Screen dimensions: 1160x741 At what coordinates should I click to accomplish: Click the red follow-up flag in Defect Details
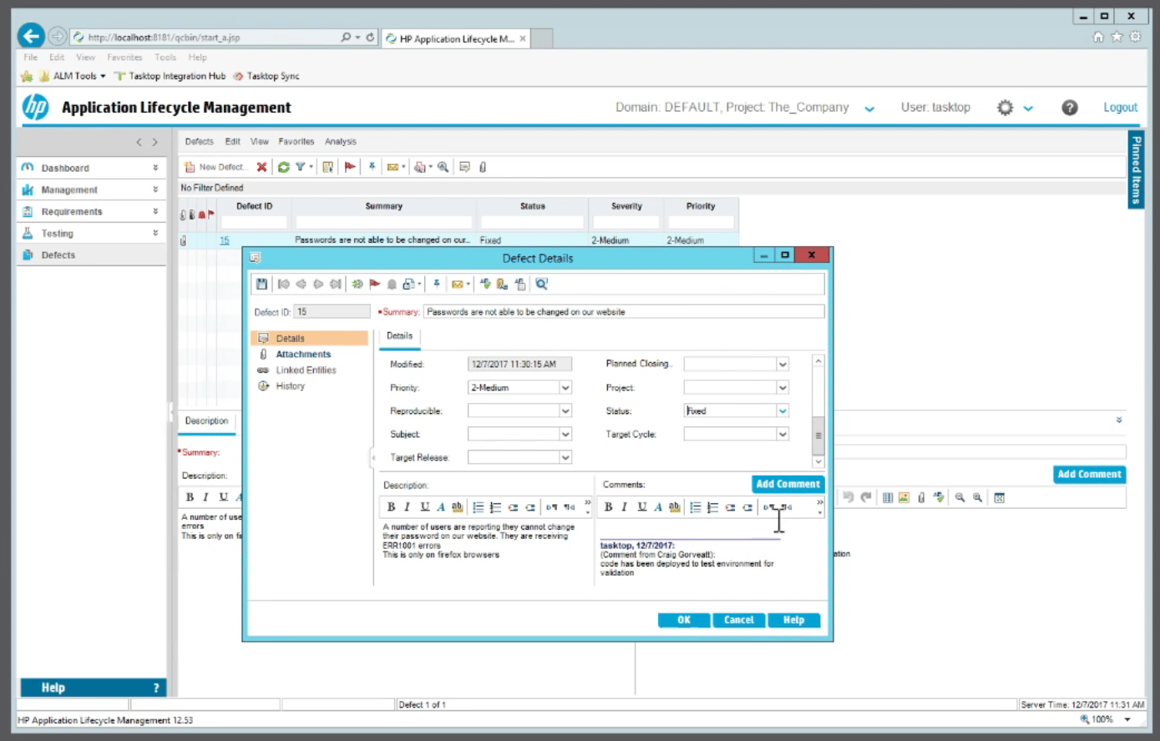[374, 284]
